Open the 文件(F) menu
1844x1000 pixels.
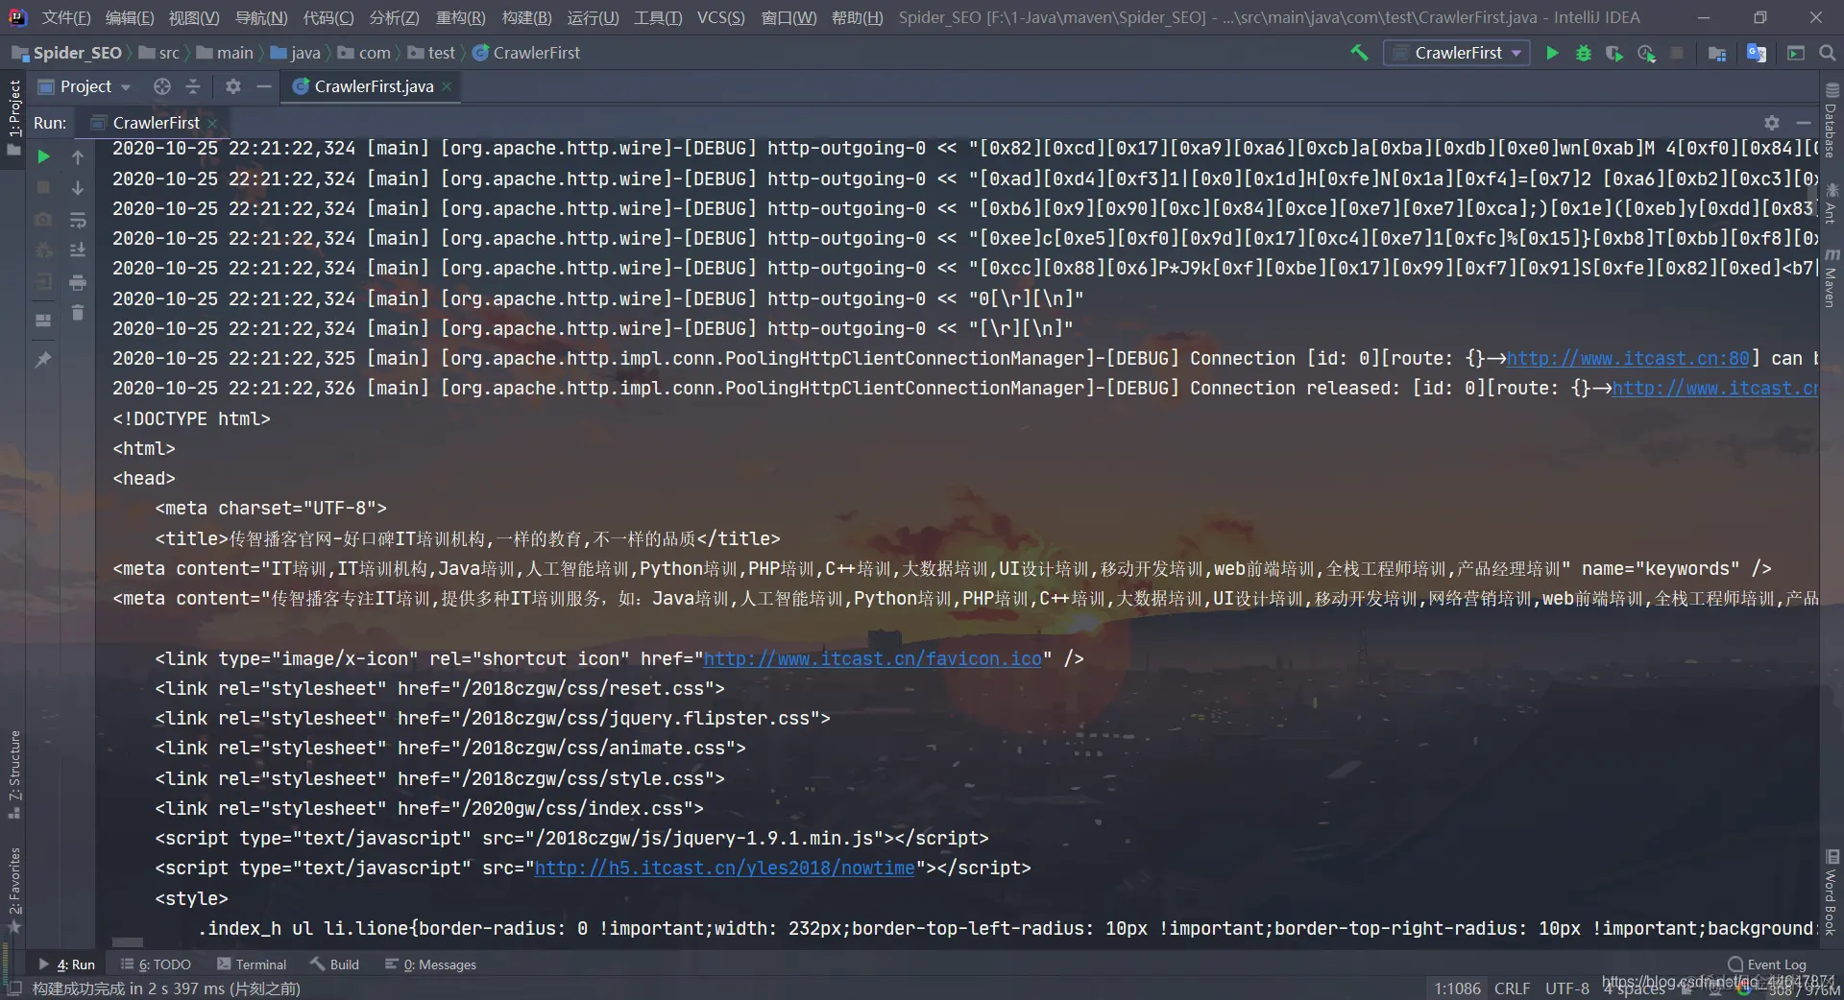tap(66, 17)
